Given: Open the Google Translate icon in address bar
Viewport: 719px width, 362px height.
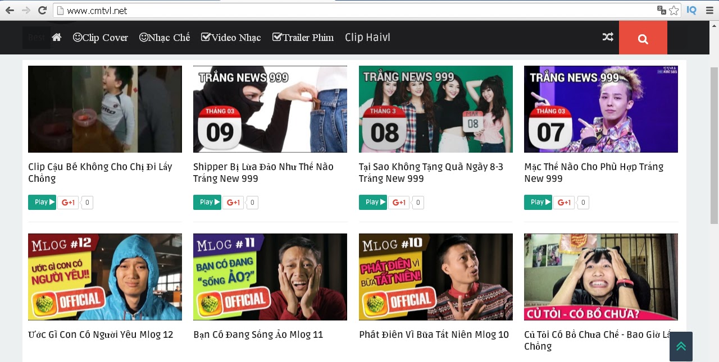Looking at the screenshot, I should pos(661,10).
